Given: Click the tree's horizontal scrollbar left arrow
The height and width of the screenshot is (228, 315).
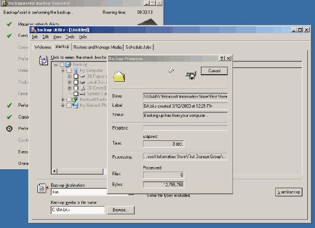Looking at the screenshot, I should (x=54, y=171).
